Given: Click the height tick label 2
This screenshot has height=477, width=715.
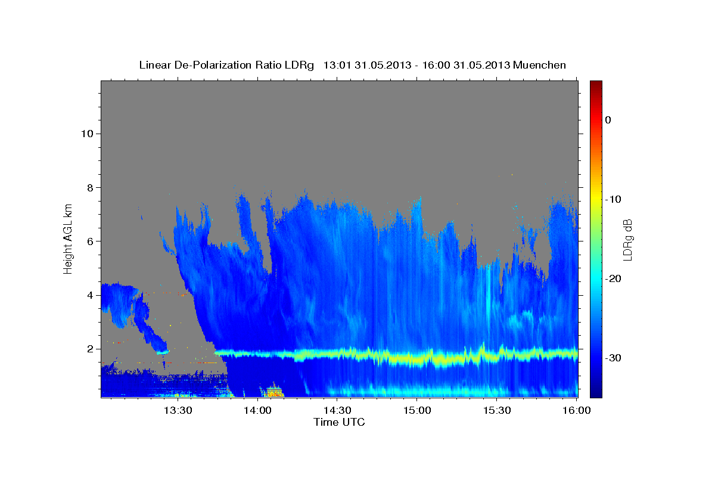Looking at the screenshot, I should [x=89, y=349].
